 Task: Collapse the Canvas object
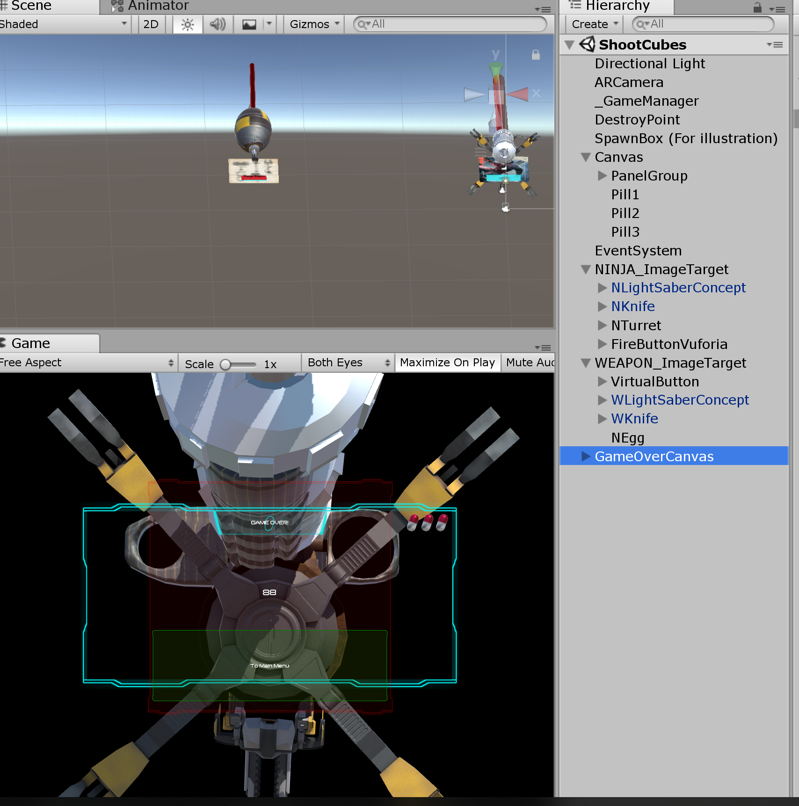pos(586,157)
